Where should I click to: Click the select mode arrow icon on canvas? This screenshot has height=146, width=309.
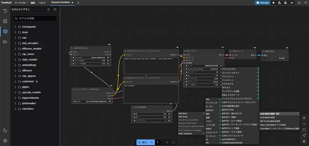pos(304,135)
